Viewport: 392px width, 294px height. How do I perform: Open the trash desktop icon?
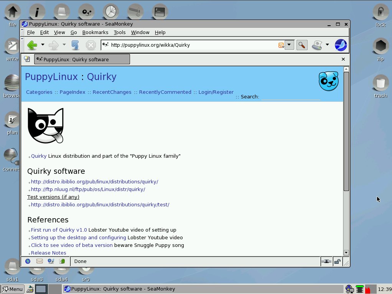point(381,86)
